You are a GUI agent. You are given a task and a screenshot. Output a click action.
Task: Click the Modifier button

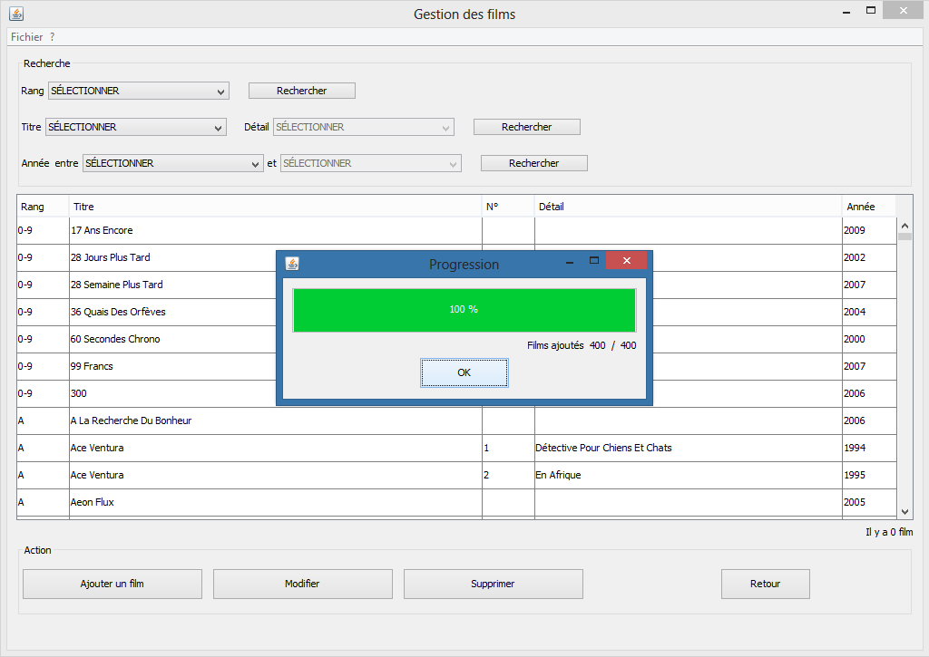point(302,584)
